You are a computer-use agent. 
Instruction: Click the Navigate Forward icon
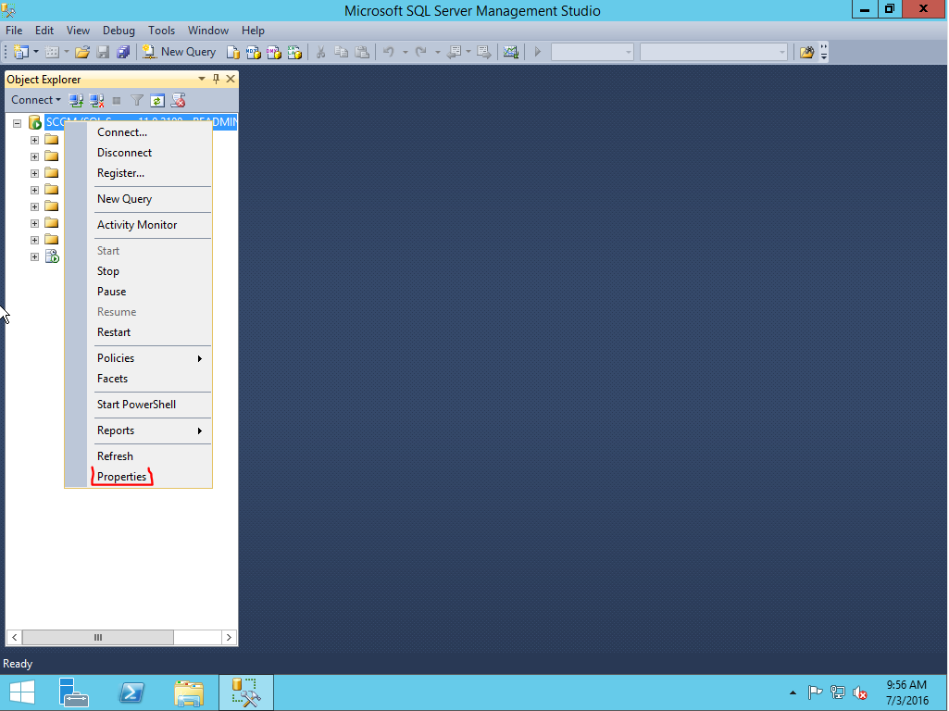(x=484, y=52)
